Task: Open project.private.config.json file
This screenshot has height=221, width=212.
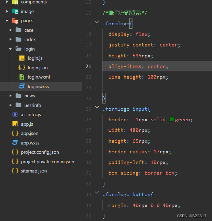Action: pos(47,162)
